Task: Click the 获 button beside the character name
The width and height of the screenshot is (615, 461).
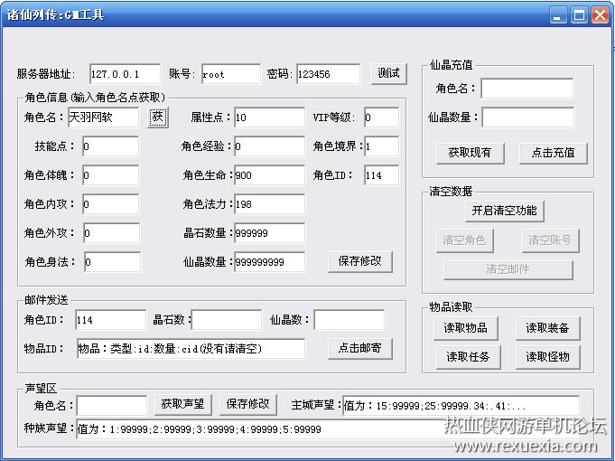Action: (x=158, y=117)
